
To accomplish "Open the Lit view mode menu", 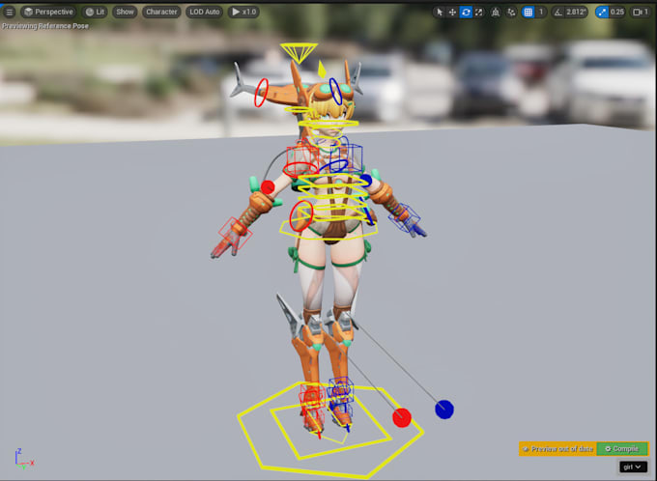I will coord(95,12).
